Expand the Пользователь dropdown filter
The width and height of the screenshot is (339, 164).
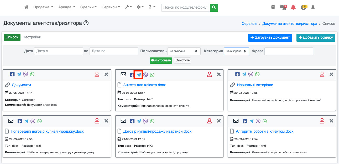pos(184,51)
